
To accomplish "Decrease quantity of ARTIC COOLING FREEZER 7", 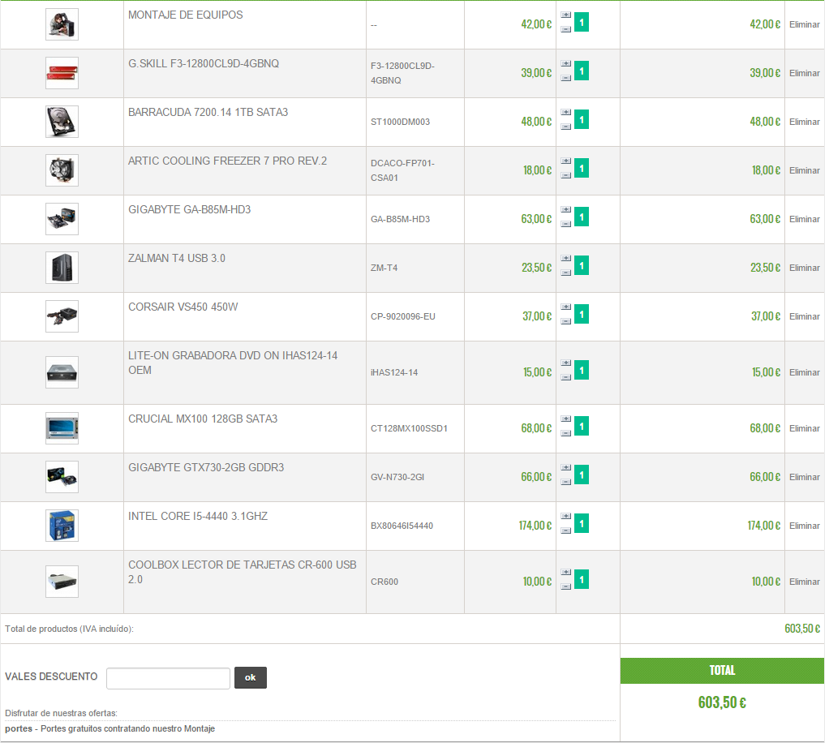I will (x=565, y=175).
